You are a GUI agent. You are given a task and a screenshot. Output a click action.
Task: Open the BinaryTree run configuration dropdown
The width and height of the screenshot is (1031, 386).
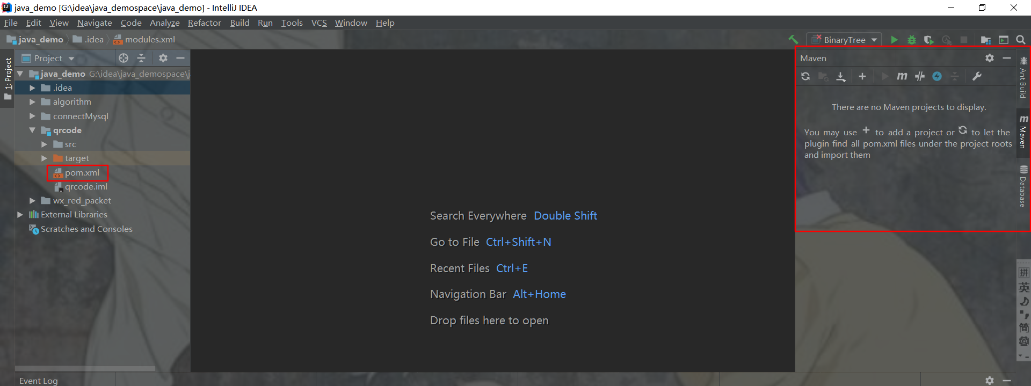(x=844, y=40)
